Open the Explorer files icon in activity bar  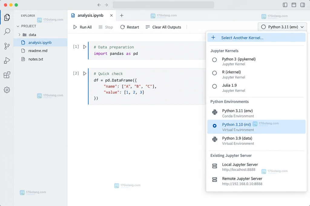pyautogui.click(x=7, y=17)
